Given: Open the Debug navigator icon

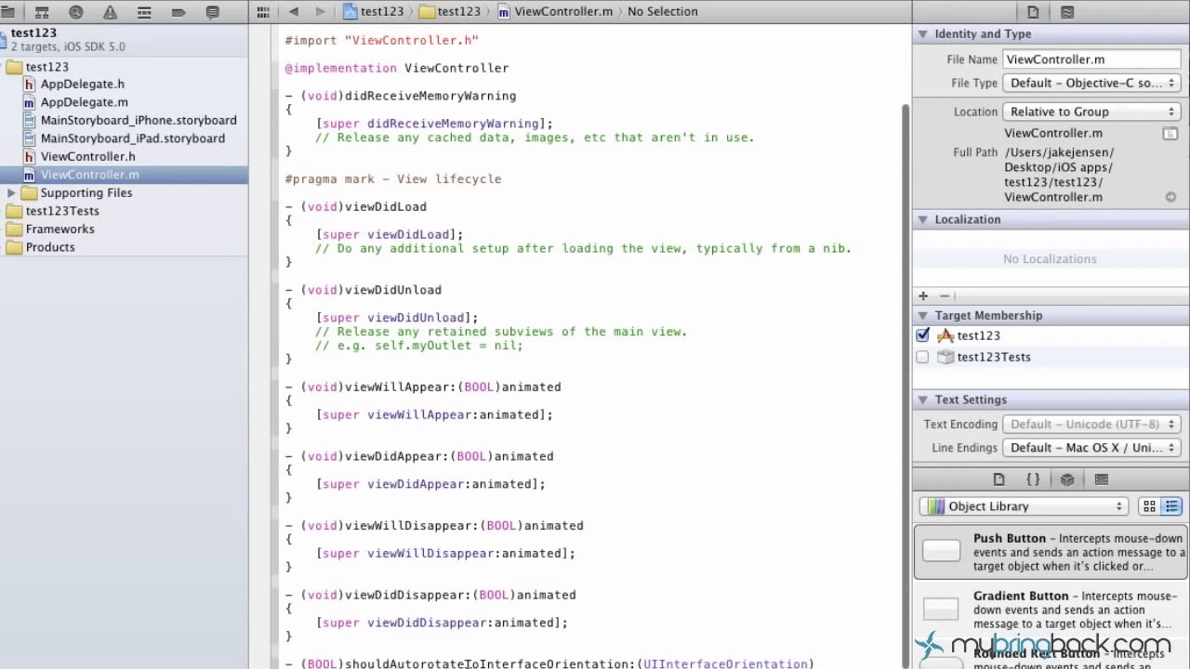Looking at the screenshot, I should 144,12.
